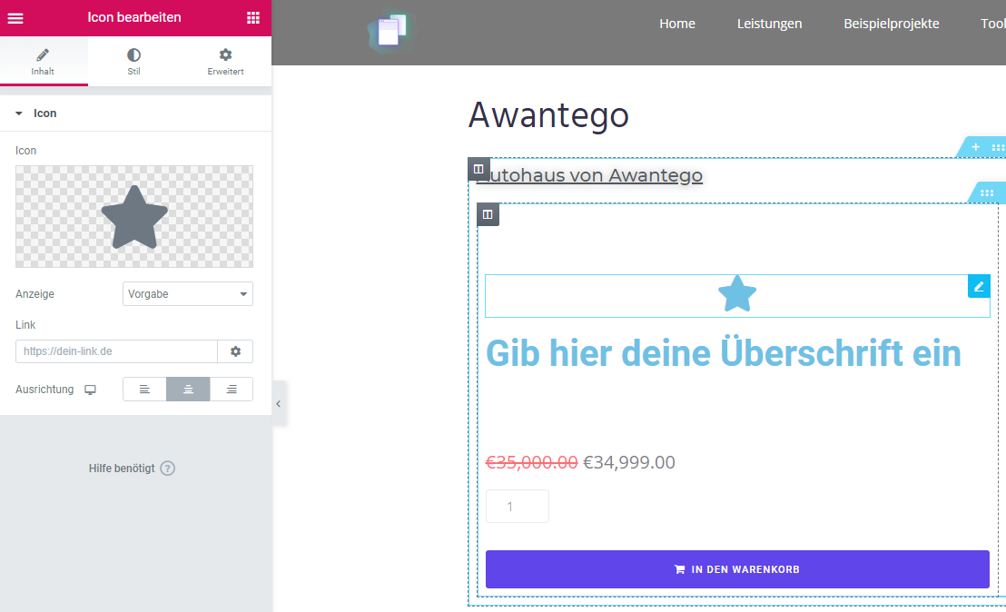The image size is (1006, 612).
Task: Click the pencil edit icon on the star widget
Action: click(979, 286)
